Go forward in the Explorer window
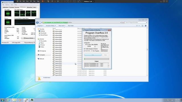The width and height of the screenshot is (182, 102). point(40,23)
